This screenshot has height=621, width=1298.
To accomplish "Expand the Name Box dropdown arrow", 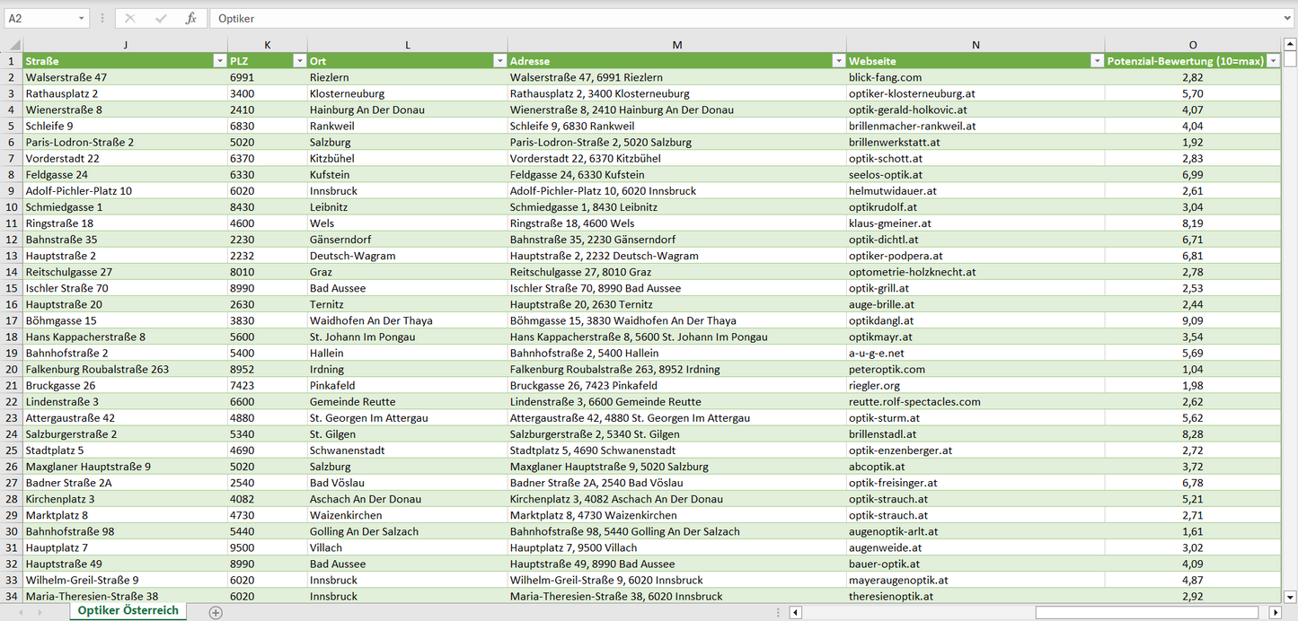I will pos(81,18).
